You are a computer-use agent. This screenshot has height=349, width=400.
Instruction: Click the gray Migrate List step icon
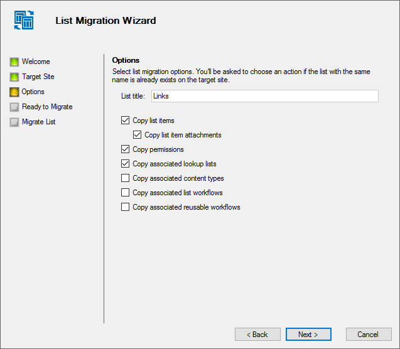[x=14, y=122]
